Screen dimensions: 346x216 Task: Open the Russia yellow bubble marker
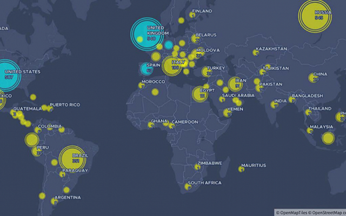coord(315,15)
